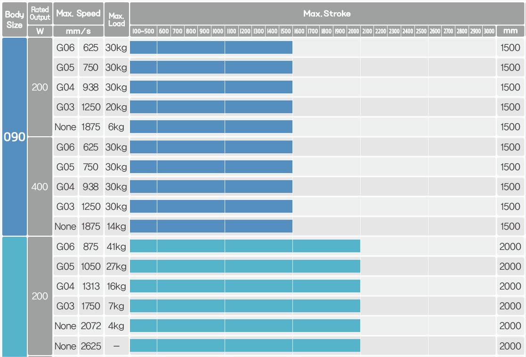Click the 14kg max load cell

point(116,226)
